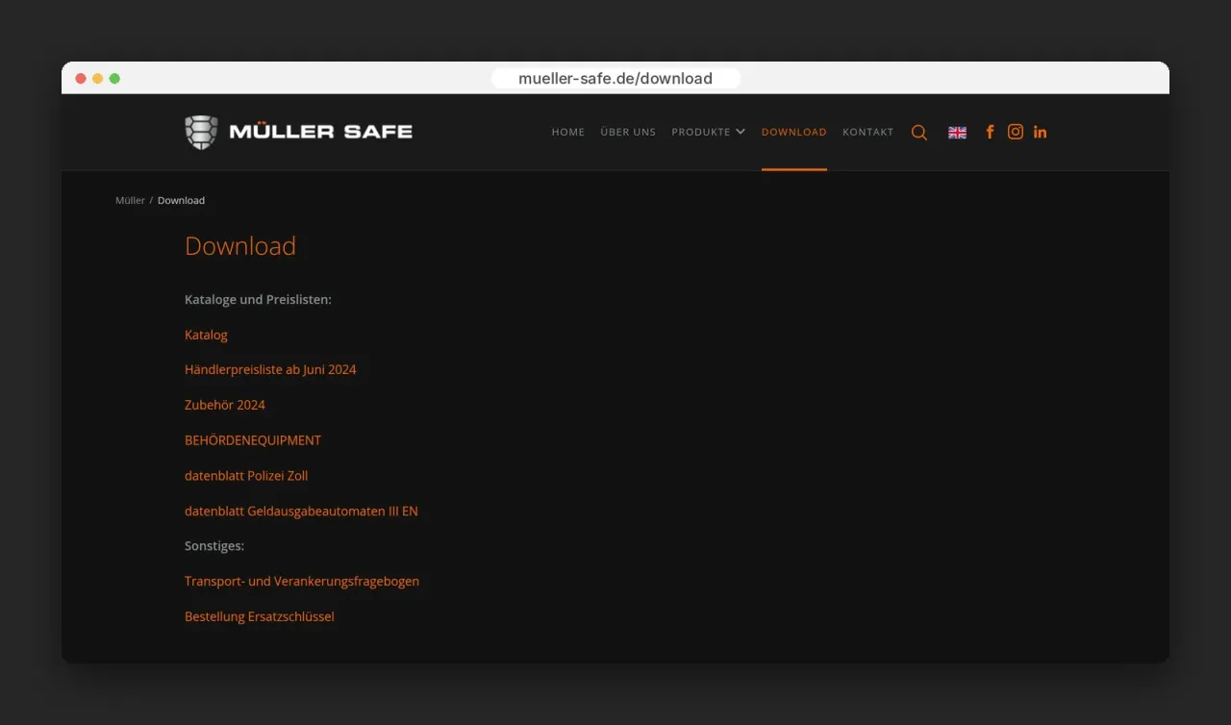
Task: Open Händlerpreisliste ab Juni 2024 link
Action: pos(270,369)
